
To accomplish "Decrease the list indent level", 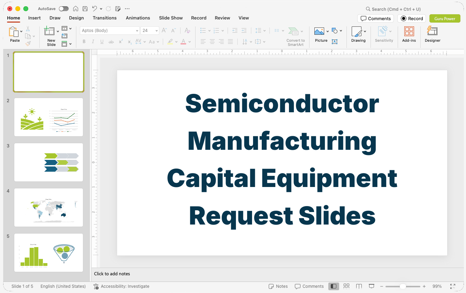I will pyautogui.click(x=235, y=31).
